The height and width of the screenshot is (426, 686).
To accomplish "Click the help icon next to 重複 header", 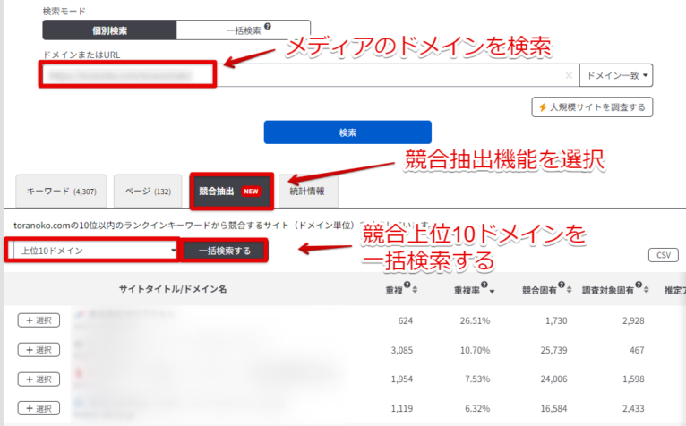I will click(x=407, y=286).
